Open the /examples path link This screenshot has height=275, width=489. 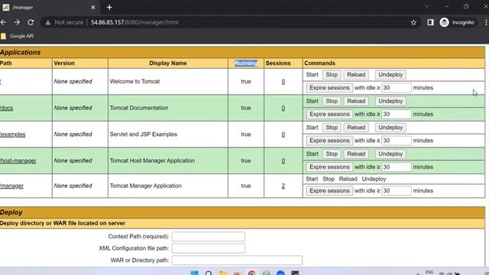pyautogui.click(x=12, y=134)
